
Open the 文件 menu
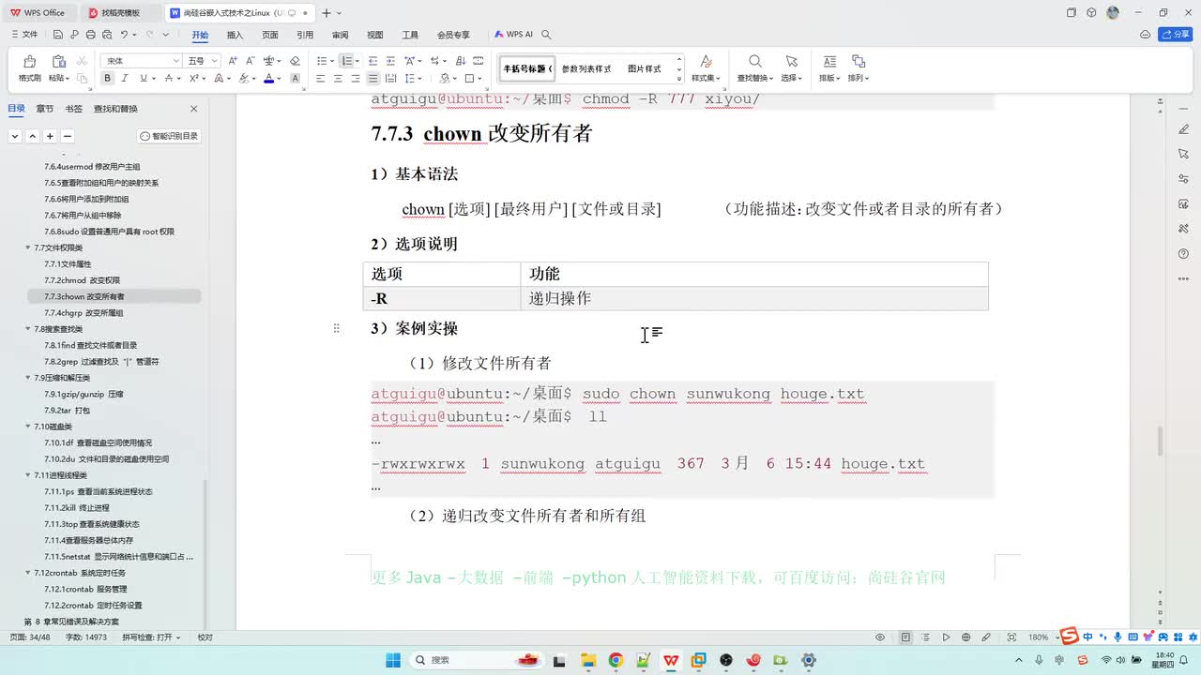(x=24, y=35)
